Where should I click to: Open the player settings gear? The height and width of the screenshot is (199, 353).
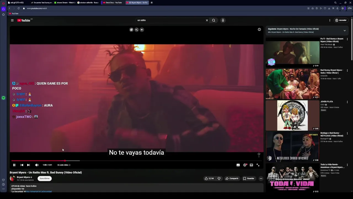click(245, 165)
